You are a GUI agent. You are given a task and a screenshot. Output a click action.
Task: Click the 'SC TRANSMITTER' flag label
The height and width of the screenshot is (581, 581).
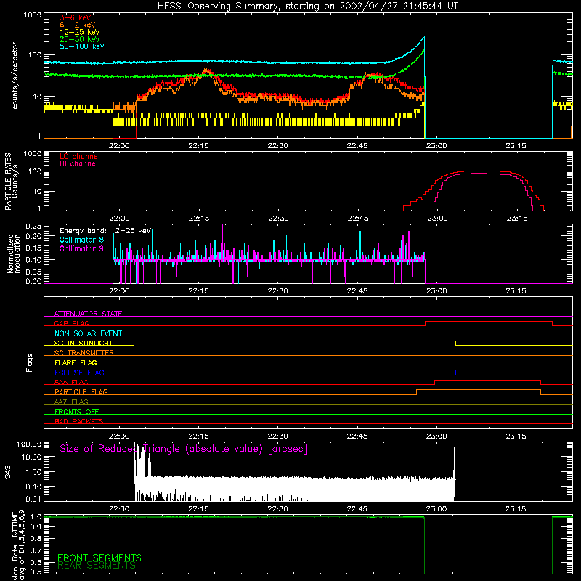pos(84,353)
